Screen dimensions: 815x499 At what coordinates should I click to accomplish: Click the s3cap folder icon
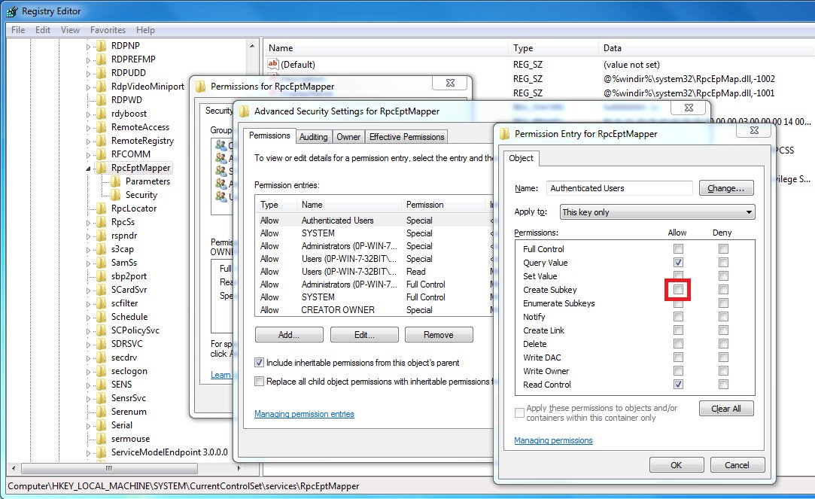pos(102,249)
